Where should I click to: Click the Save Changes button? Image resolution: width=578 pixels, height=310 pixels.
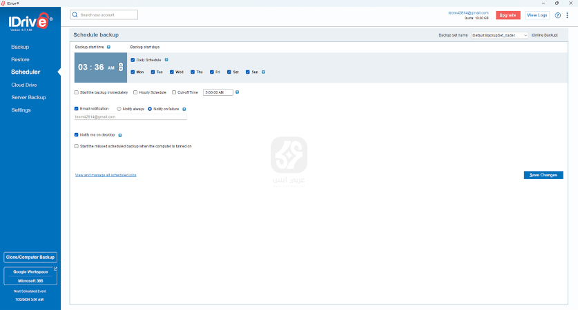click(543, 175)
